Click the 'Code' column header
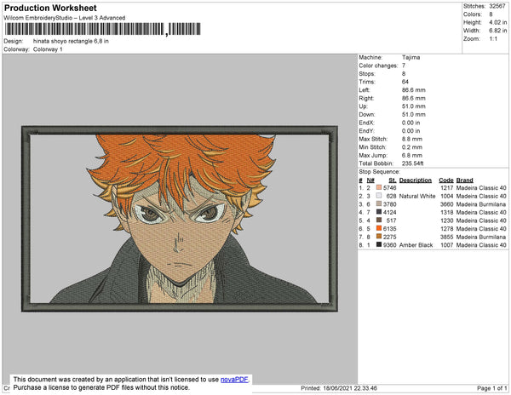The height and width of the screenshot is (395, 511). pos(446,180)
